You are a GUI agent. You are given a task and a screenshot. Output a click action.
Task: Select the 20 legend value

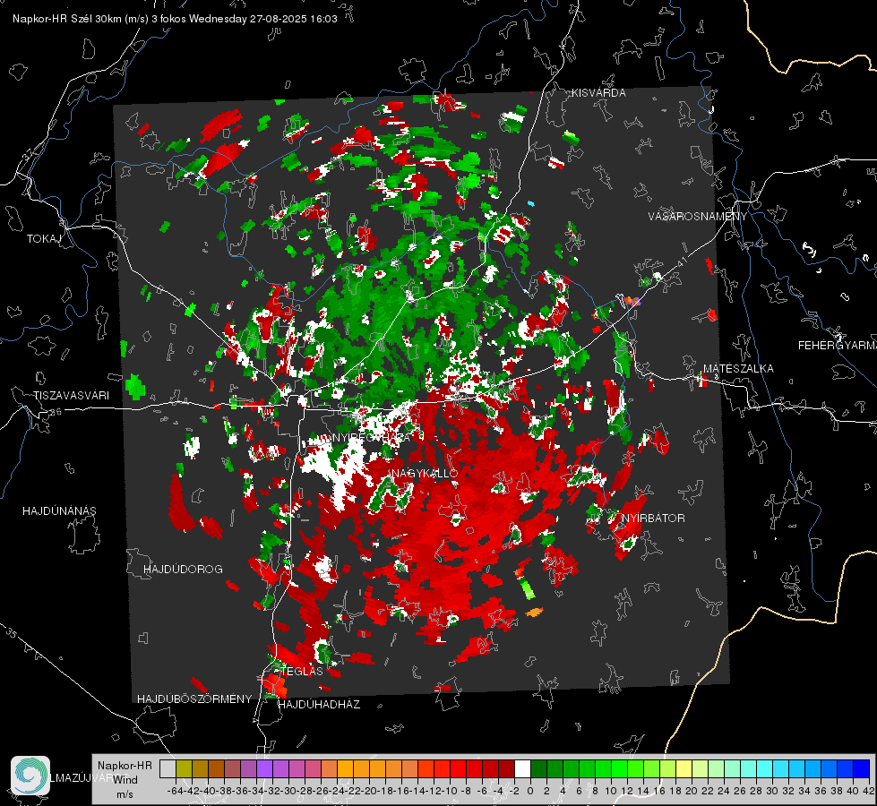[x=692, y=791]
